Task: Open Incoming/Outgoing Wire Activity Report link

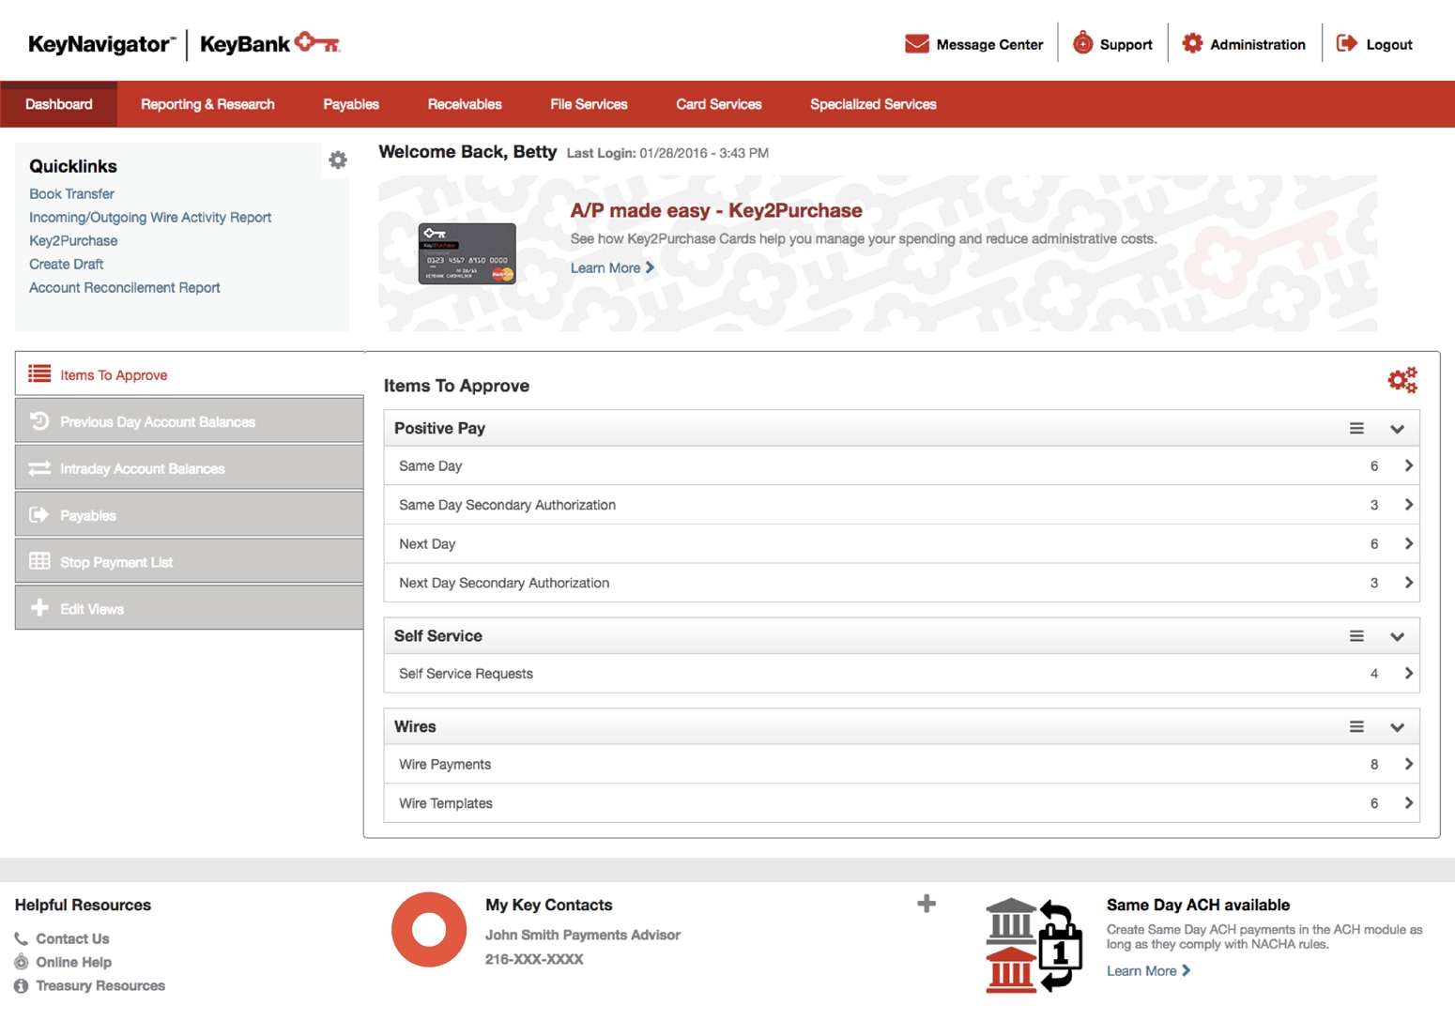Action: coord(150,217)
